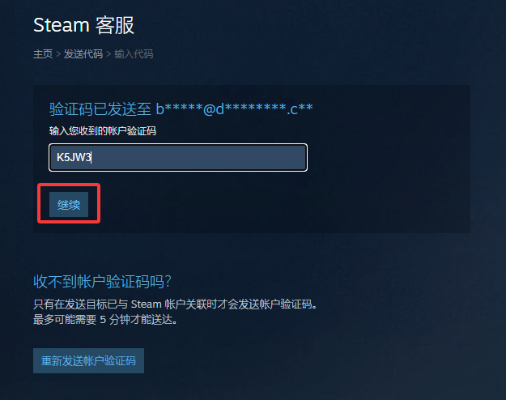The width and height of the screenshot is (506, 400).
Task: Click the first breadcrumb separator arrow
Action: pos(58,54)
